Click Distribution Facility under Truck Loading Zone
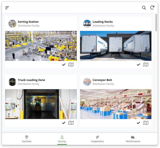The height and width of the screenshot is (148, 160). [x=29, y=84]
